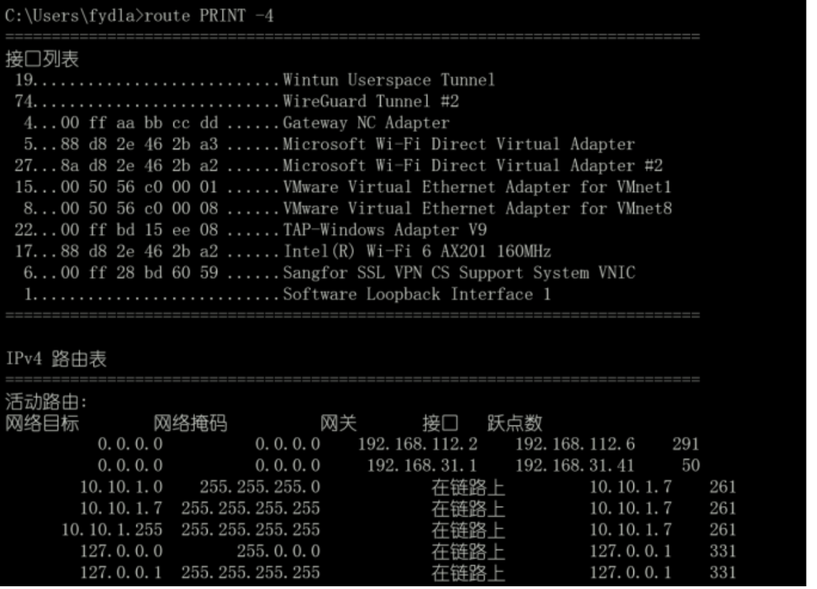Click the VMnet1 VMware adapter entry
The width and height of the screenshot is (817, 589).
tap(476, 187)
